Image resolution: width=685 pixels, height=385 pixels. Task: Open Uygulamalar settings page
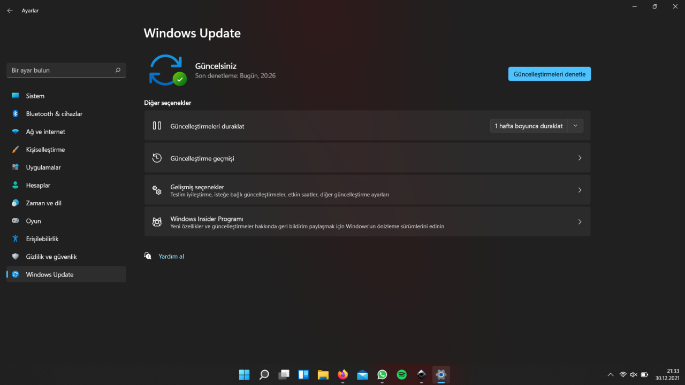tap(66, 167)
